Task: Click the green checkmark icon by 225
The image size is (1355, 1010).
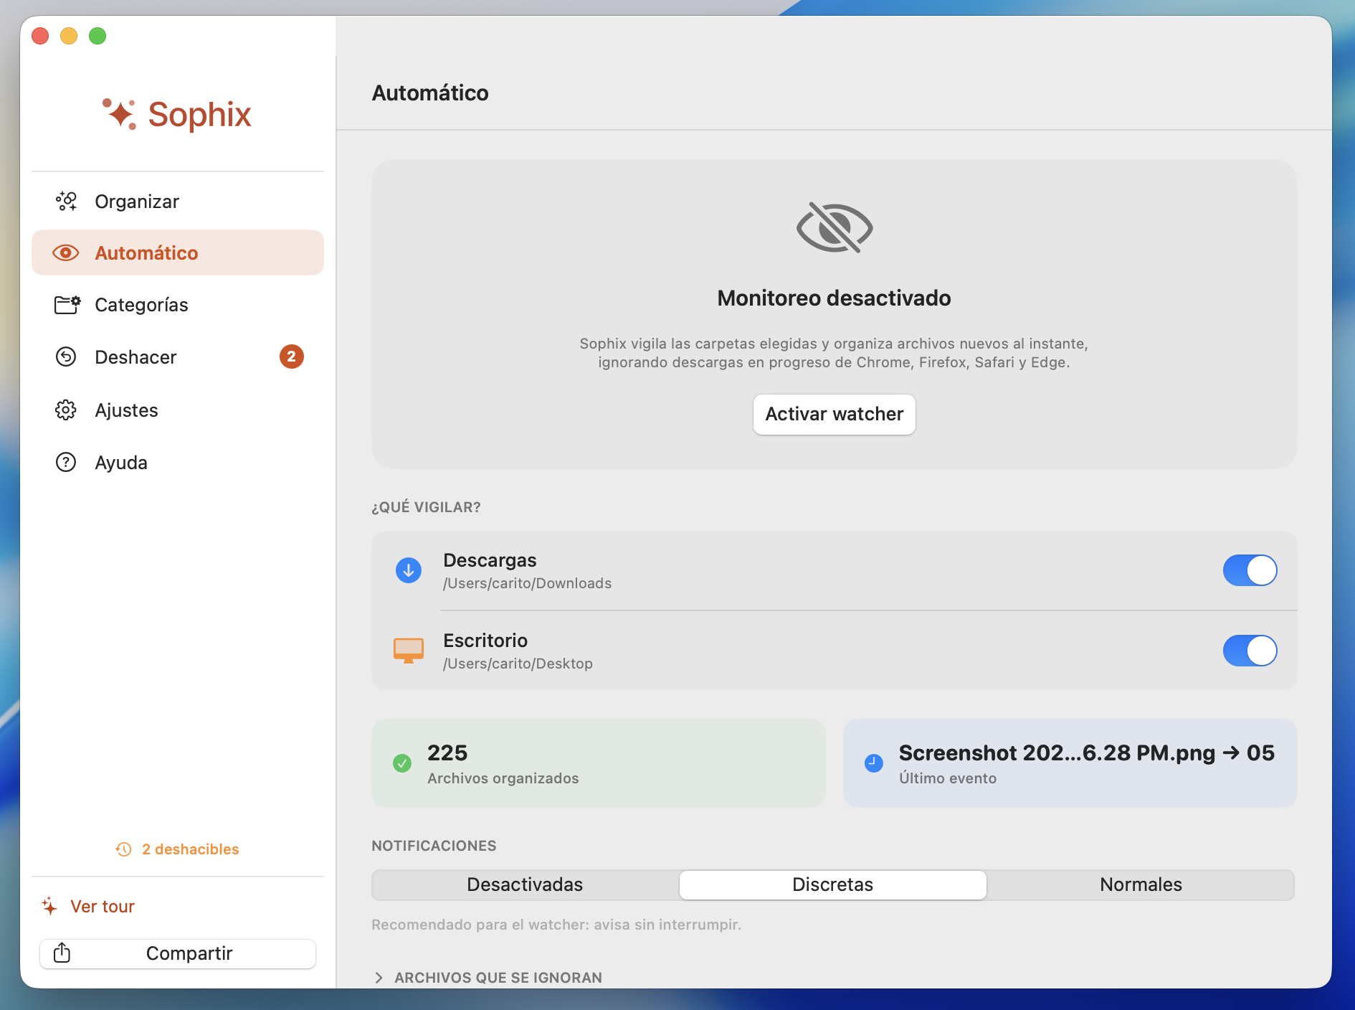Action: coord(402,763)
